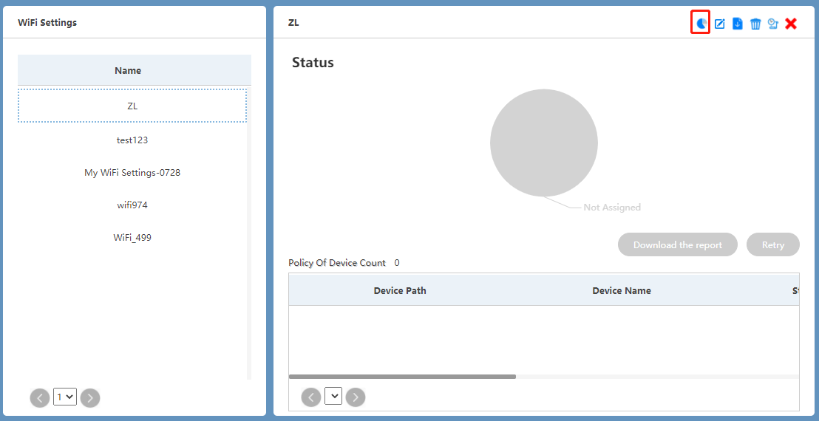This screenshot has height=421, width=819.
Task: Choose the wifi974 profile
Action: [x=132, y=205]
